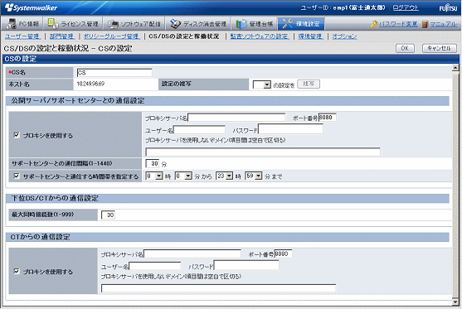Click サポートセンター通信間隔 minutes field
Viewport: 462px width, 309px height.
tap(153, 164)
